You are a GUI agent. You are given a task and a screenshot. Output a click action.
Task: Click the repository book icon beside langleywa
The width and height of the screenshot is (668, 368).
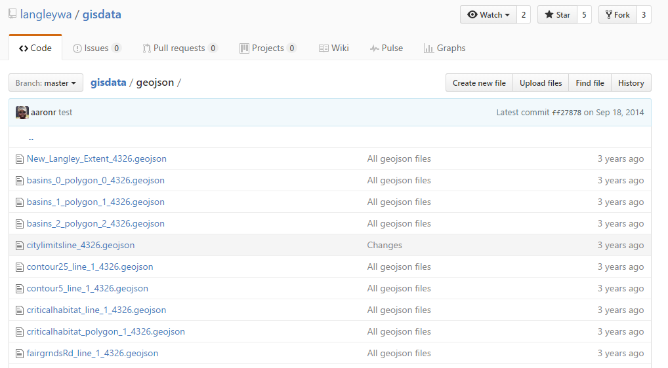[12, 14]
